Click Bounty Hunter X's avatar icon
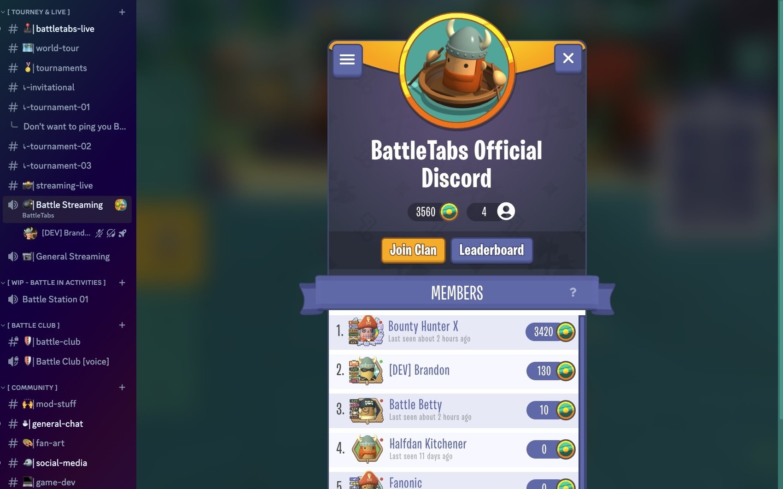 tap(366, 330)
